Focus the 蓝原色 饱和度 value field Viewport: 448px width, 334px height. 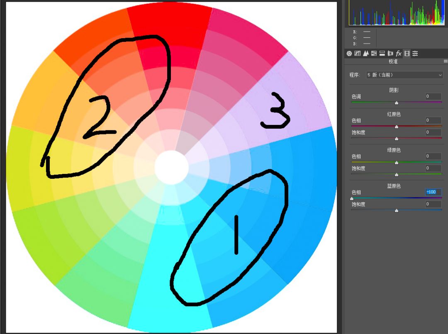pyautogui.click(x=433, y=204)
